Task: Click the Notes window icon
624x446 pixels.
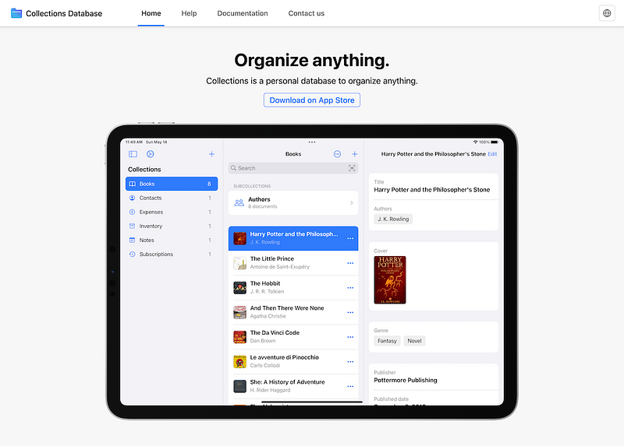Action: coord(133,241)
